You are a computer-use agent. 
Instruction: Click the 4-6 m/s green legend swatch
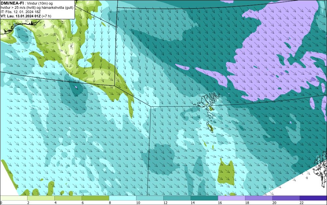68,198
